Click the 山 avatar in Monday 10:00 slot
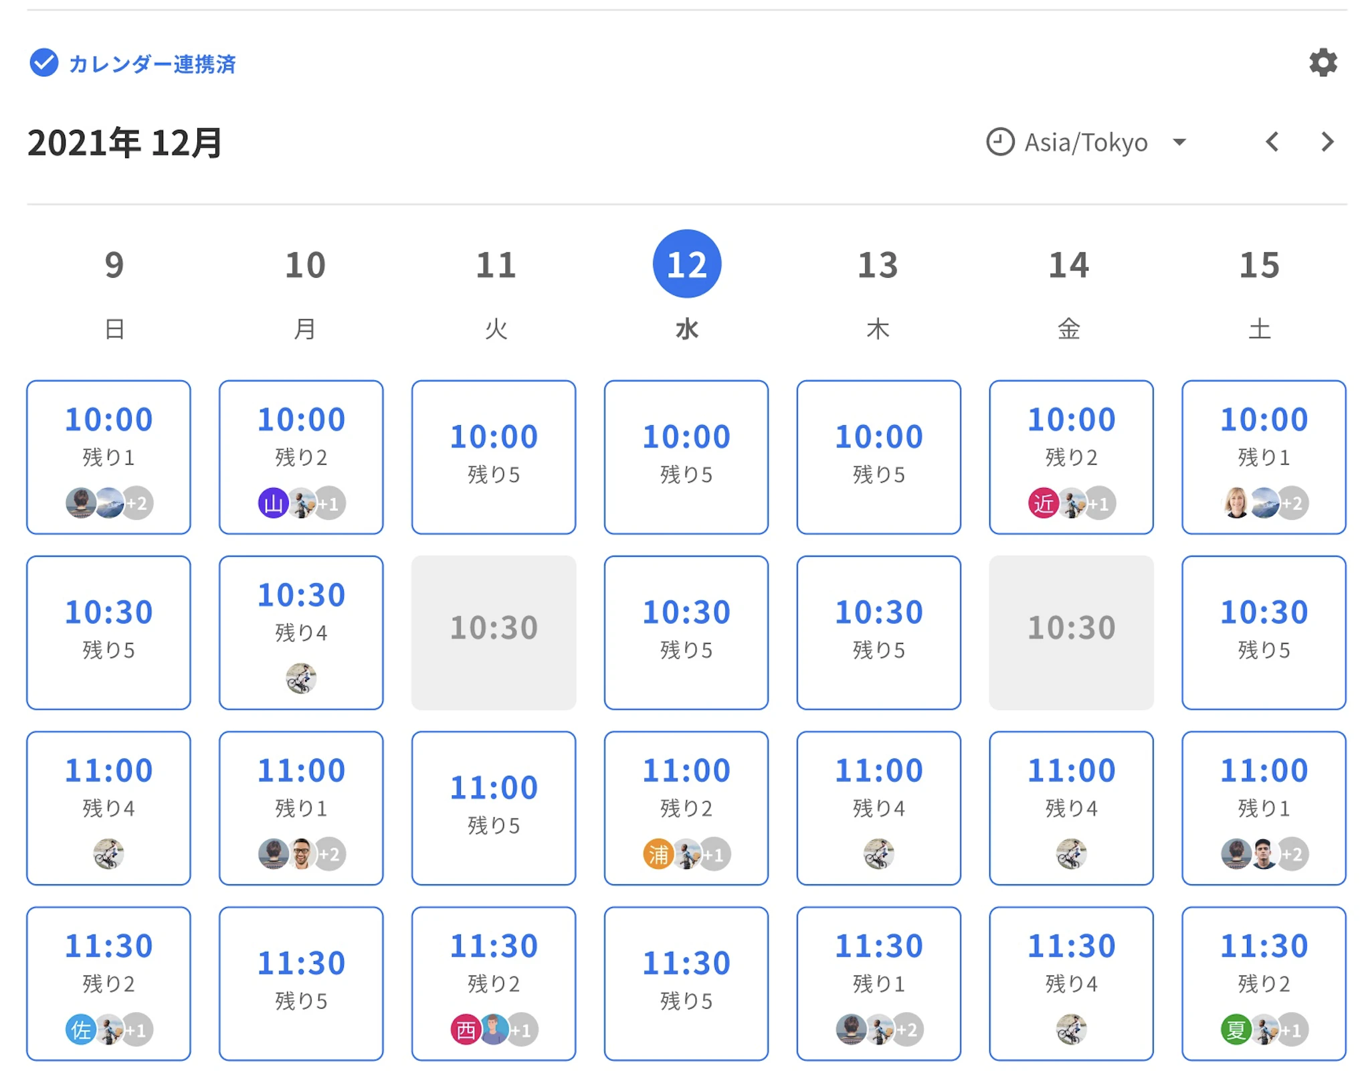This screenshot has width=1370, height=1075. (273, 503)
